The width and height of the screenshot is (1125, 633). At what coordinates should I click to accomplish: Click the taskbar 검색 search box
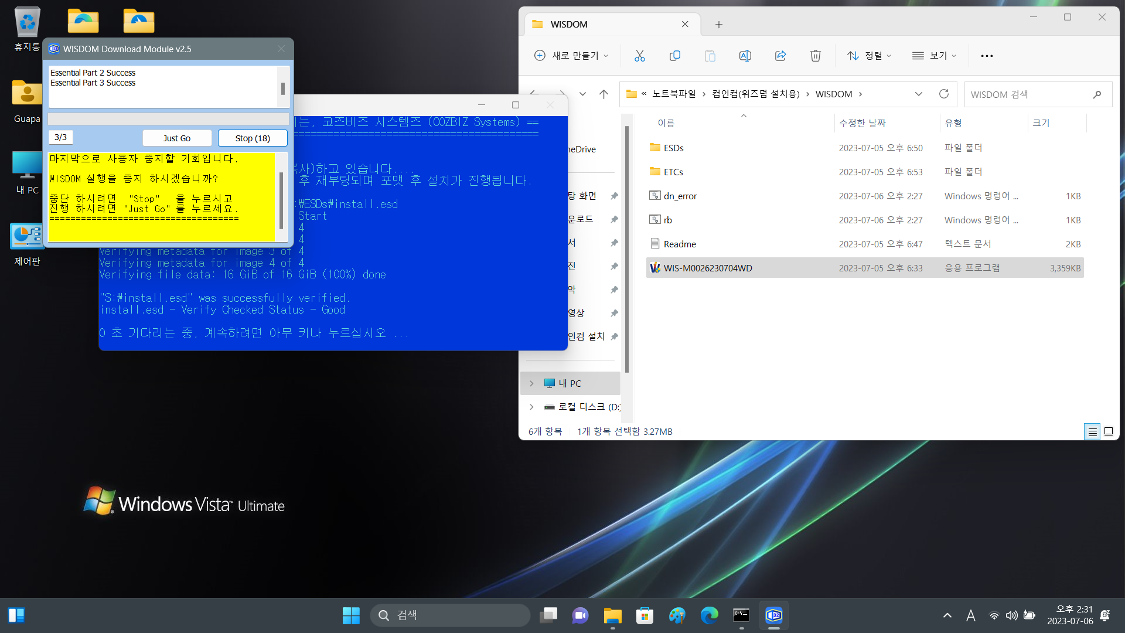click(x=450, y=615)
